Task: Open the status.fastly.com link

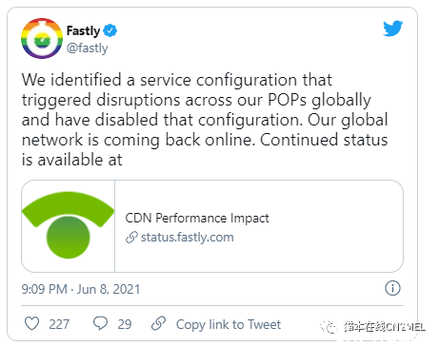Action: pyautogui.click(x=188, y=237)
